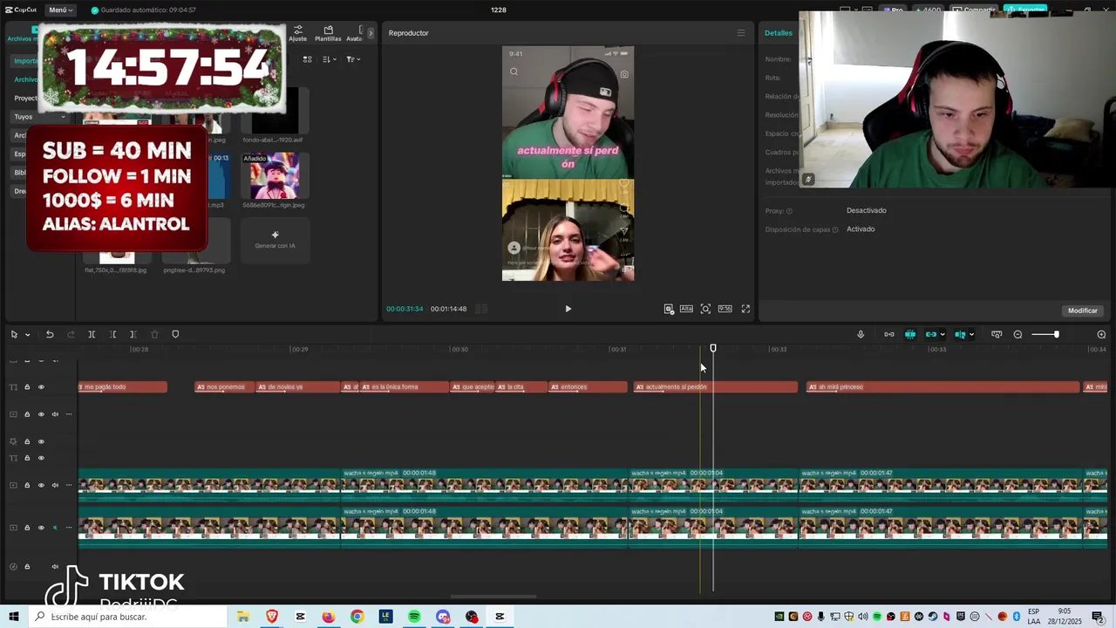Start voice recording with the microphone icon
Image resolution: width=1116 pixels, height=628 pixels.
click(861, 334)
